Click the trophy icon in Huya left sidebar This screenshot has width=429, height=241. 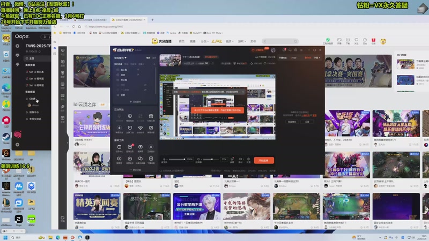pos(63,73)
